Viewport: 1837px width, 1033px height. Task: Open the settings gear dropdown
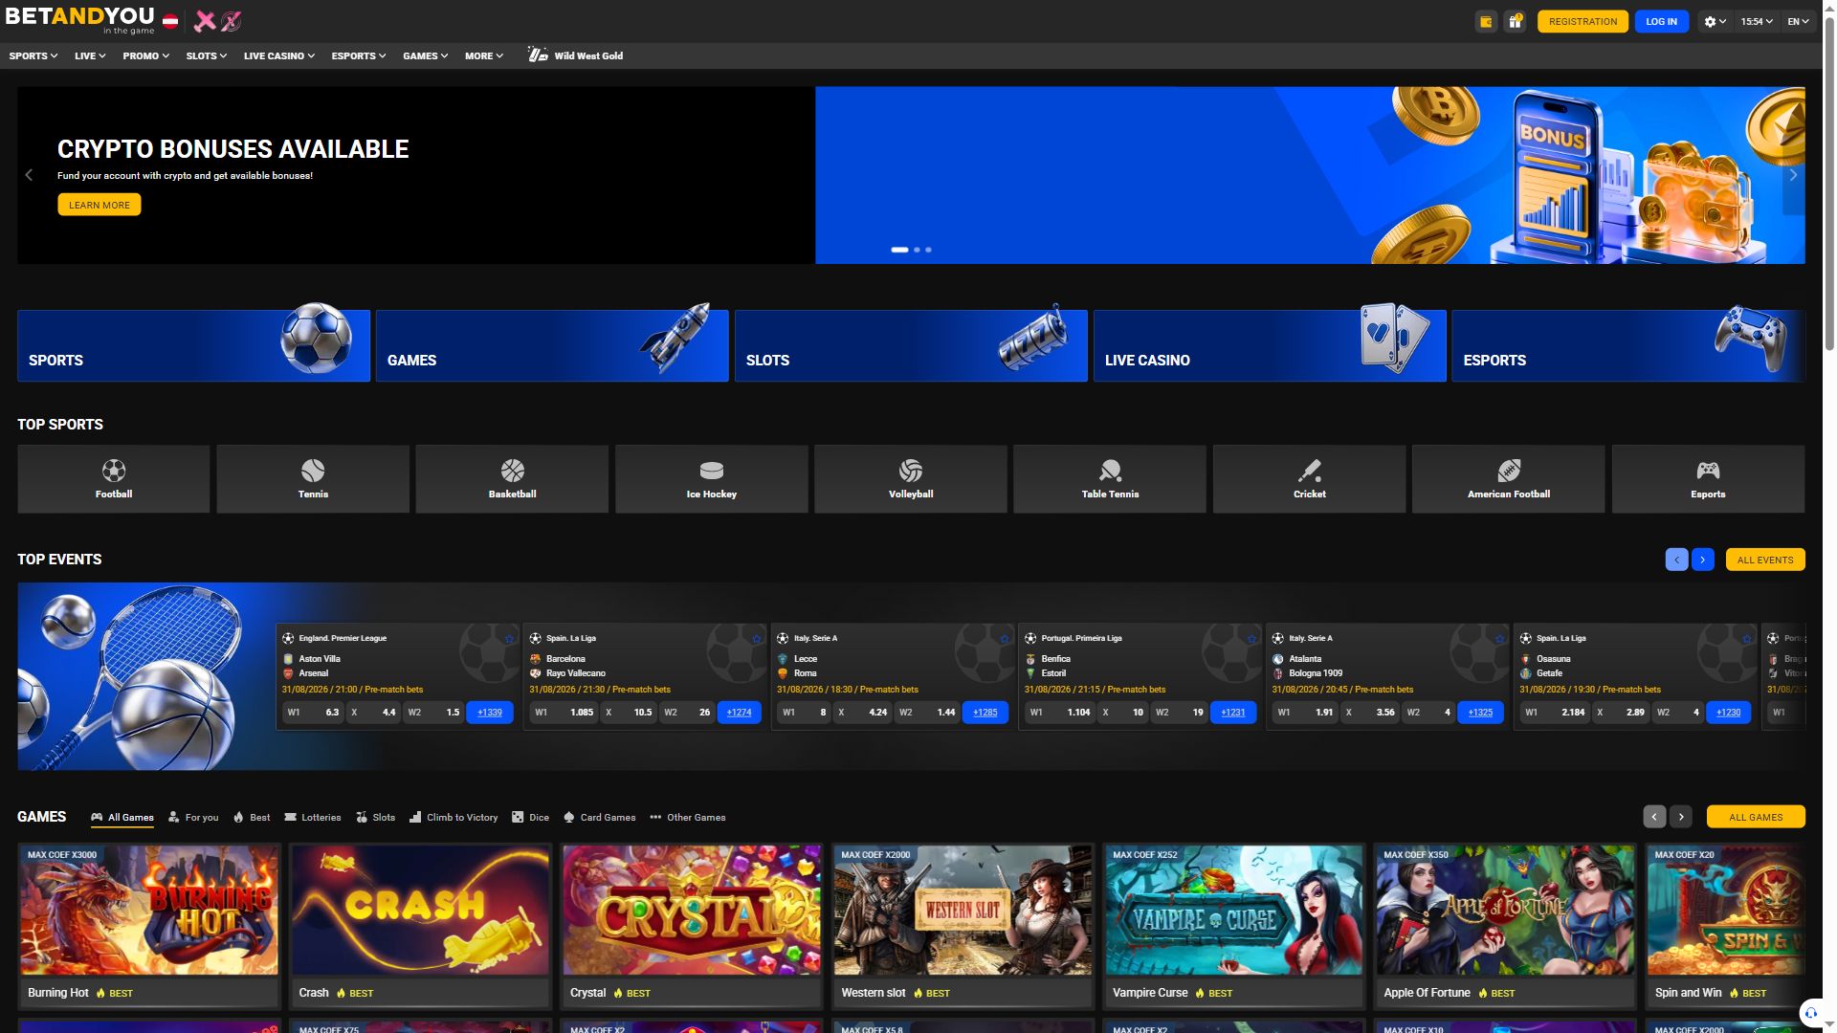tap(1715, 21)
